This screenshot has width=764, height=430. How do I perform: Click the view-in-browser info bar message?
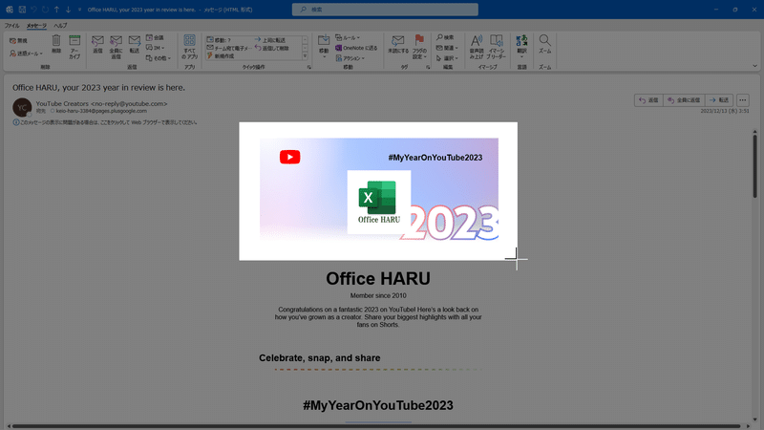pos(105,122)
